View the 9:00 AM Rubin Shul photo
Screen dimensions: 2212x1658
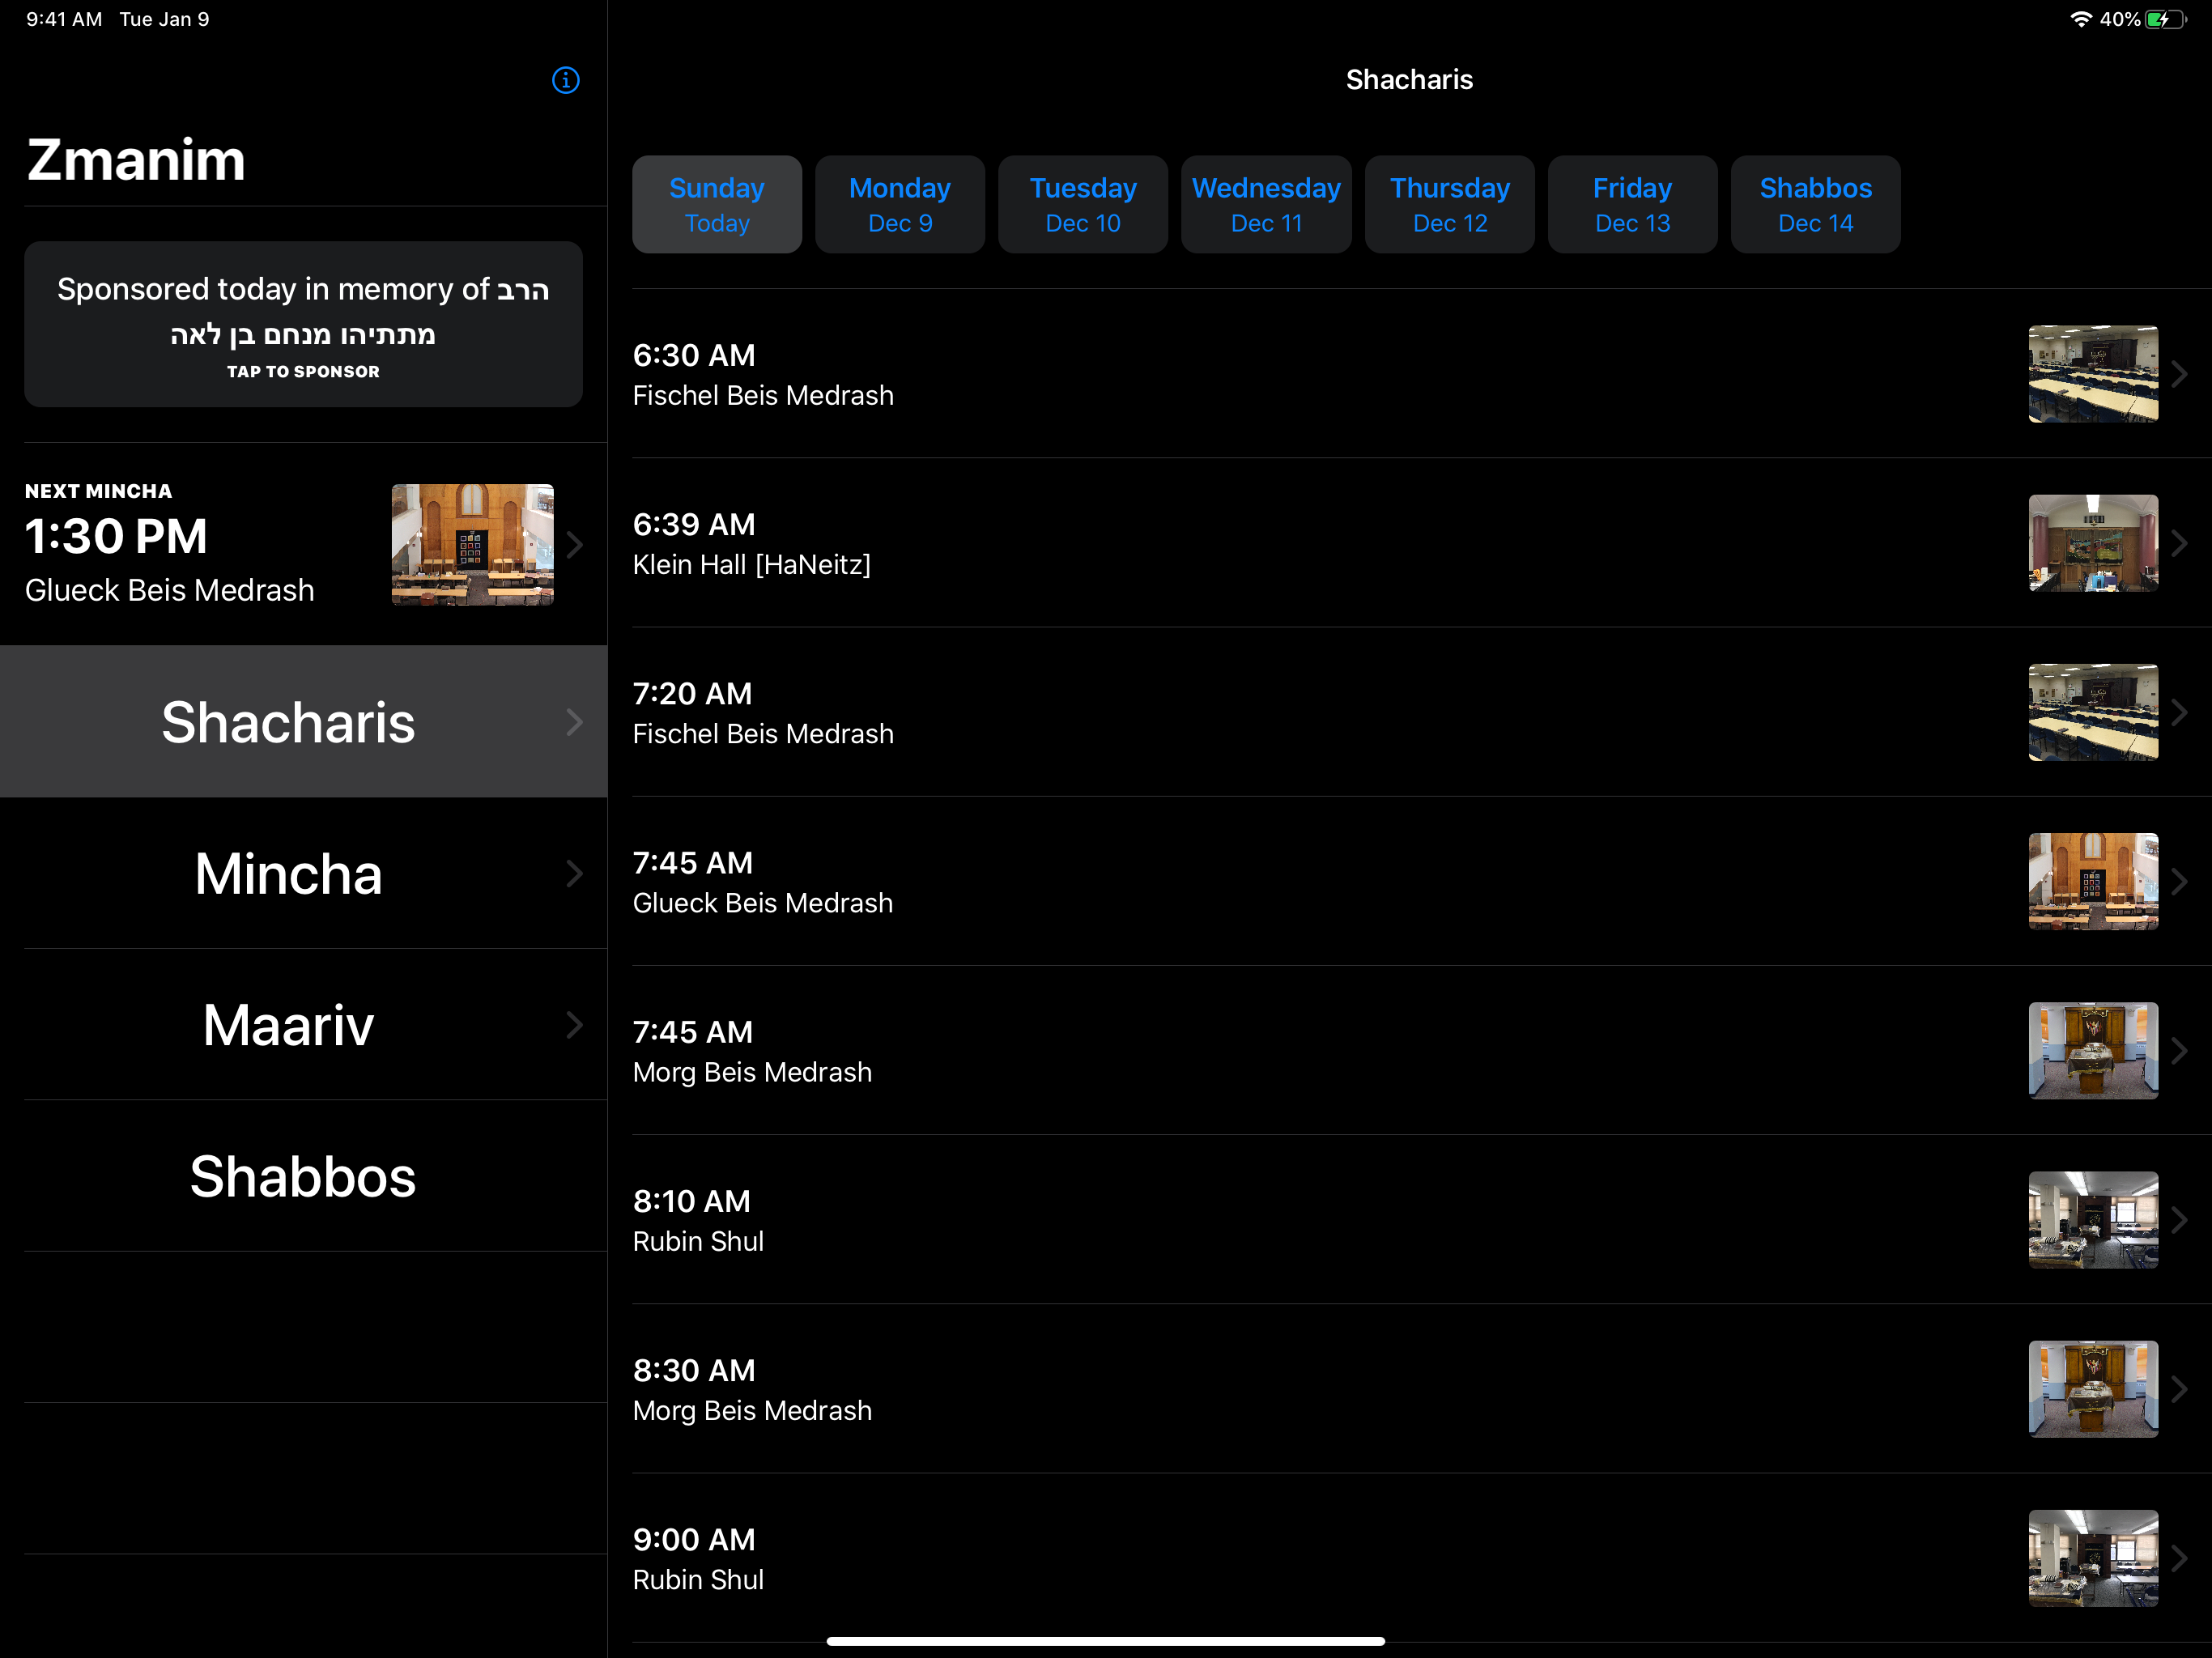pos(2093,1558)
